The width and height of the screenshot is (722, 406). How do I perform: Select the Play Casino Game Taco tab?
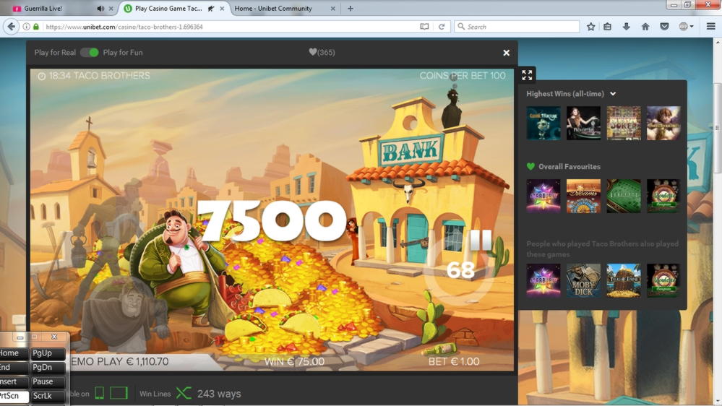tap(168, 8)
